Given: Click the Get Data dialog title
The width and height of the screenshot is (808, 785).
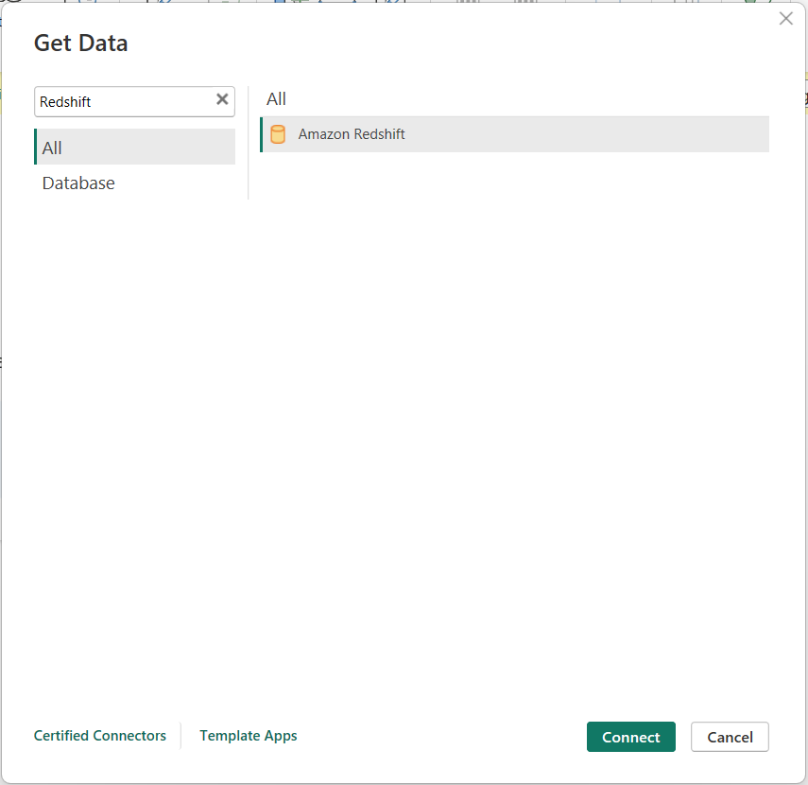Looking at the screenshot, I should 80,43.
